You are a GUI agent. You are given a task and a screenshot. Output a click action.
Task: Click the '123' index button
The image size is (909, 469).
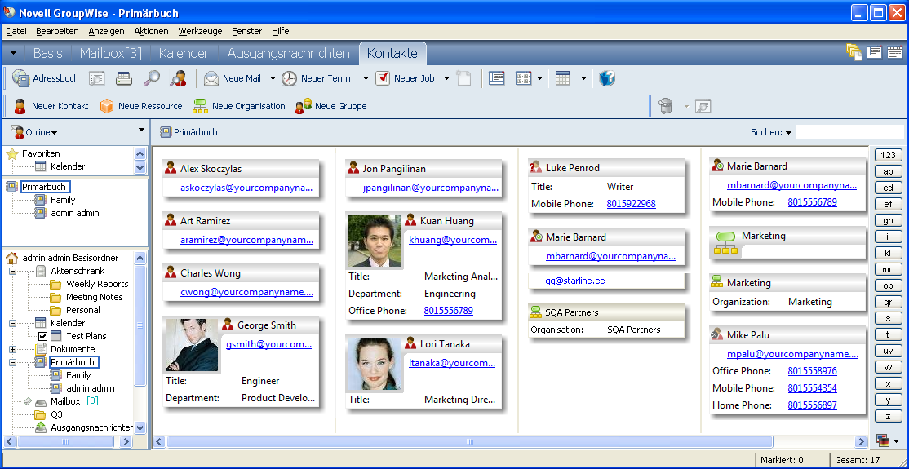pos(888,155)
